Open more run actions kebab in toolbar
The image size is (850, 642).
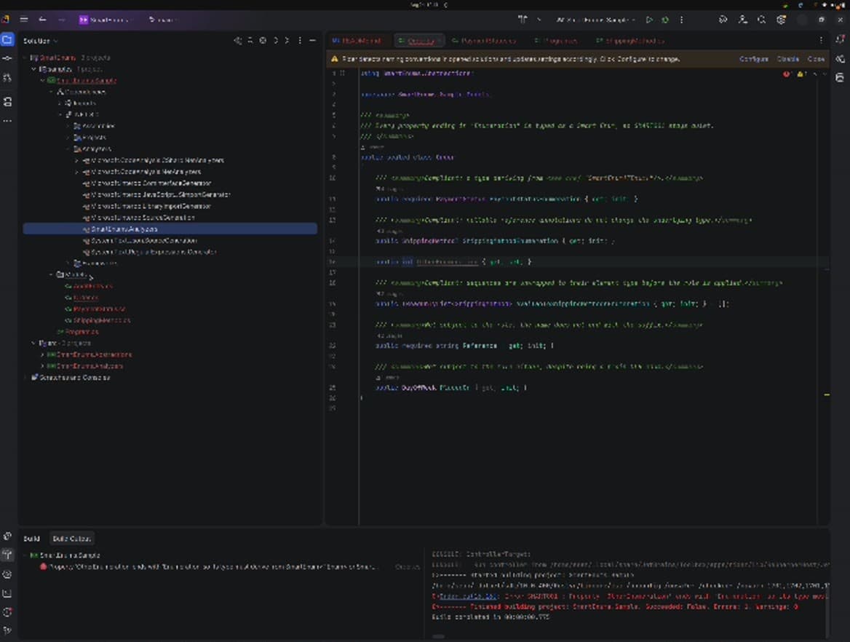pyautogui.click(x=681, y=20)
